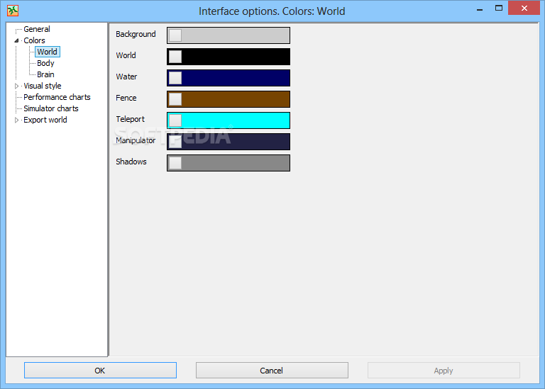Screen dimensions: 545x389
Task: Click the Teleport swatch's small square button
Action: click(x=175, y=120)
